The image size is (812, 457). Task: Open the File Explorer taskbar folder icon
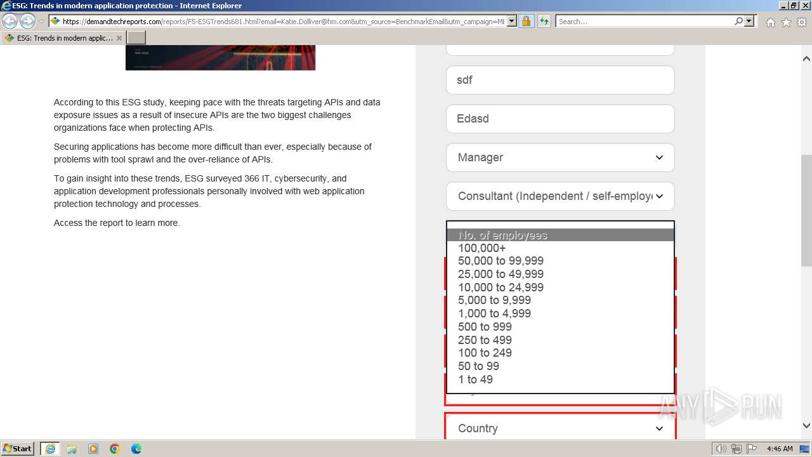72,449
